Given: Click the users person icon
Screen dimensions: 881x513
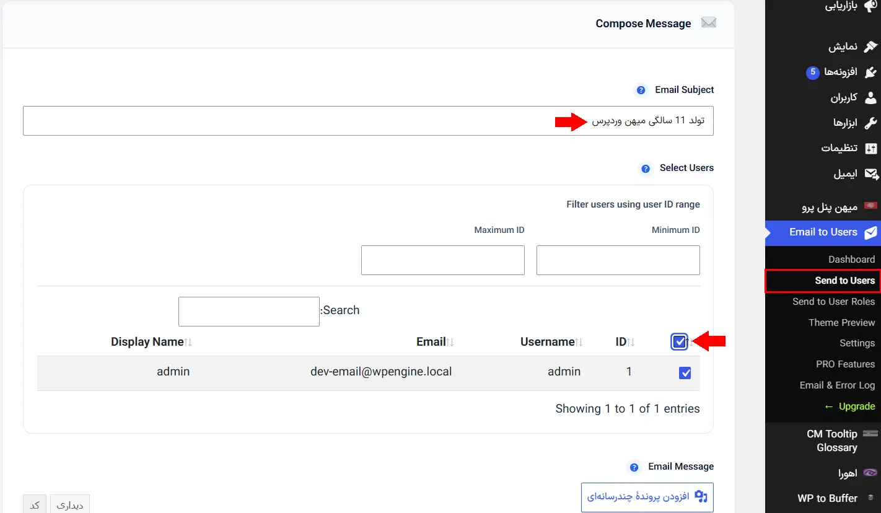Looking at the screenshot, I should pos(870,98).
